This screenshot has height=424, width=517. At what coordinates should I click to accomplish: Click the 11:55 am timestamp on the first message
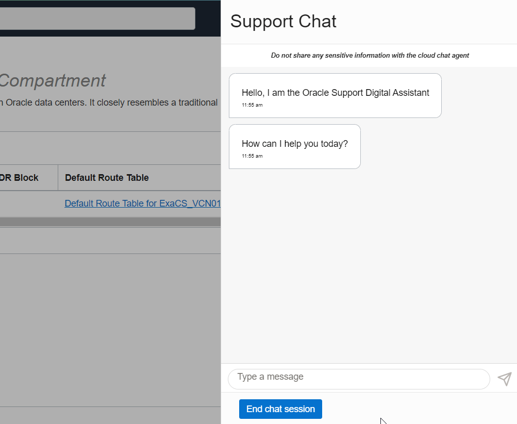tap(252, 105)
